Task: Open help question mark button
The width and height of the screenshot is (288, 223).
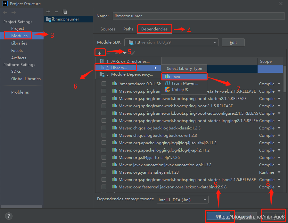Action: (9, 216)
